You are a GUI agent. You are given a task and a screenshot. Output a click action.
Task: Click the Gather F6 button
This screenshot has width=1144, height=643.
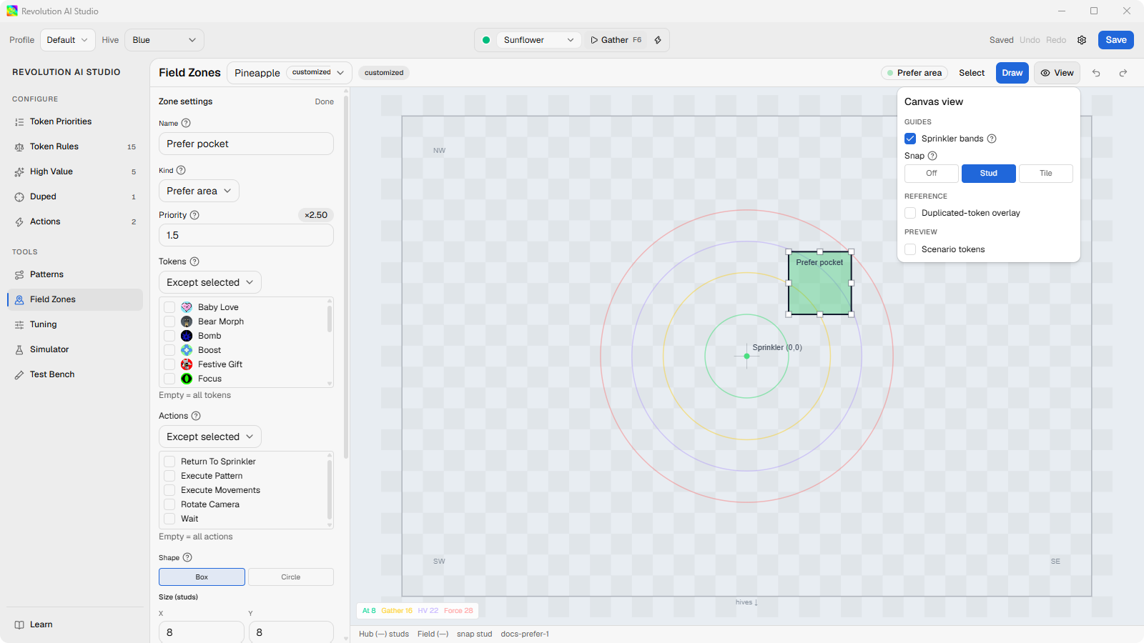click(616, 40)
